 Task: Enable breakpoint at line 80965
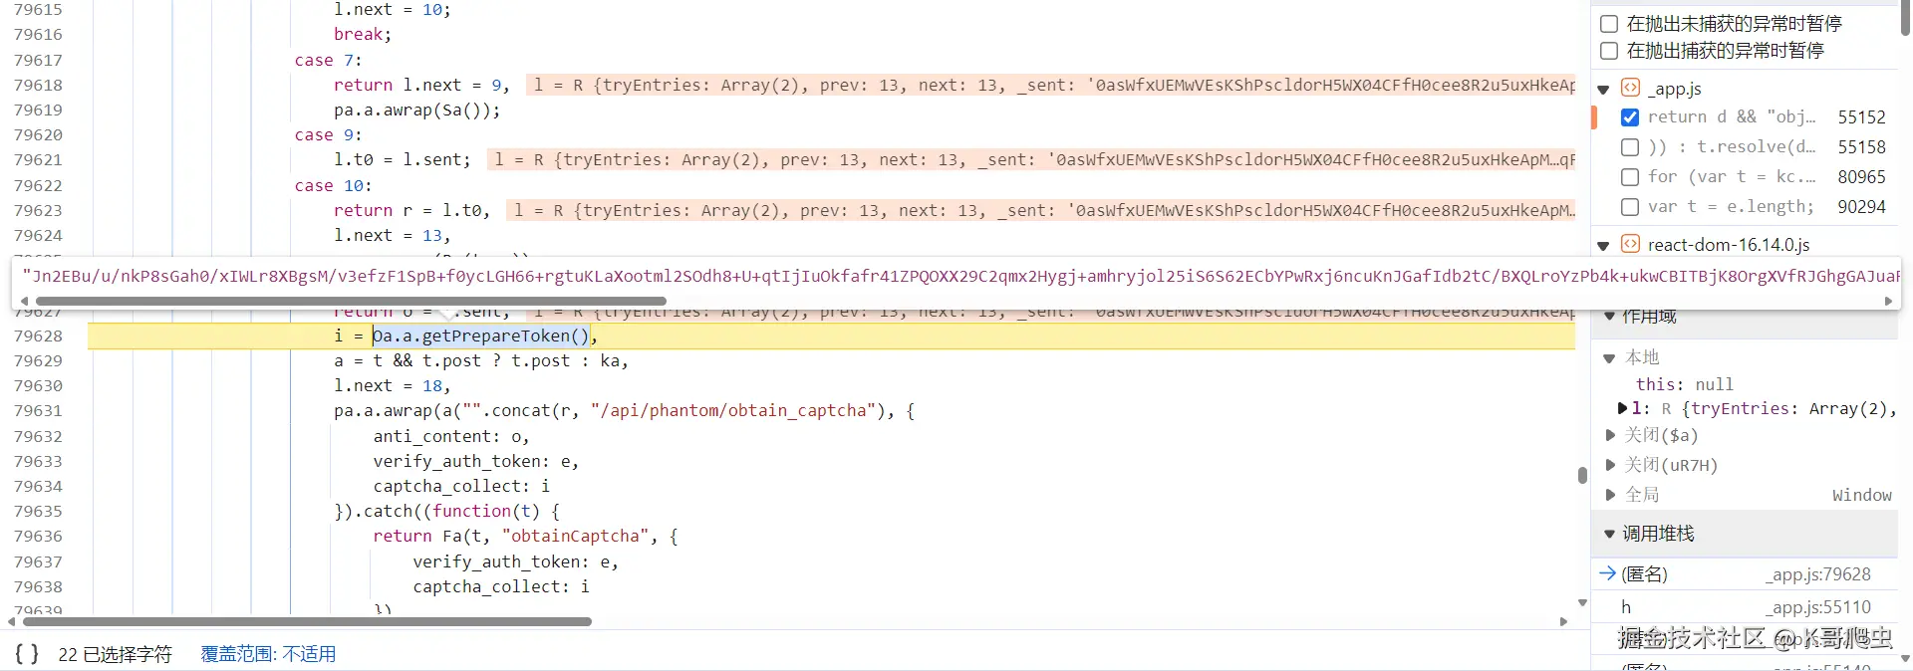point(1630,177)
